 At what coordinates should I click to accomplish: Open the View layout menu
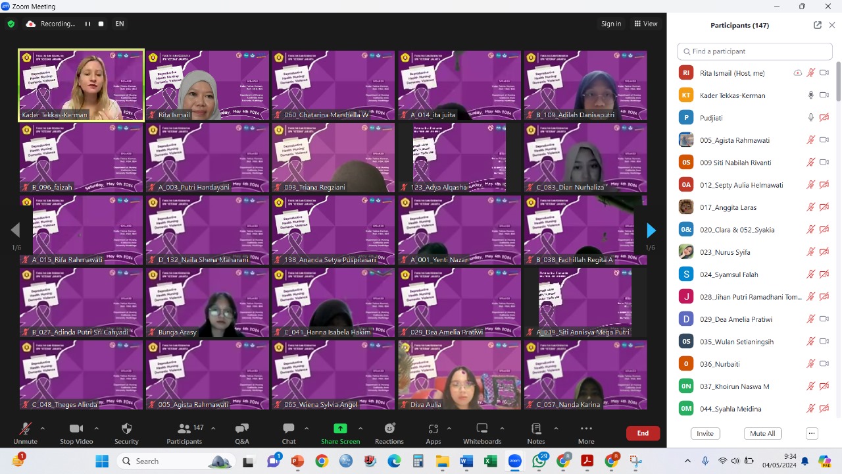[646, 24]
